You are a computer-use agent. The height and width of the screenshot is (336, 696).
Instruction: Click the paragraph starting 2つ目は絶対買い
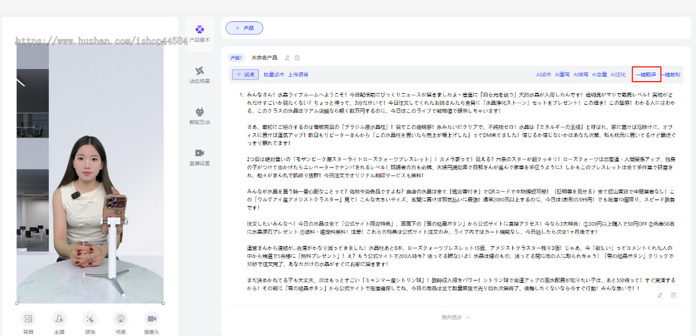[x=460, y=168]
